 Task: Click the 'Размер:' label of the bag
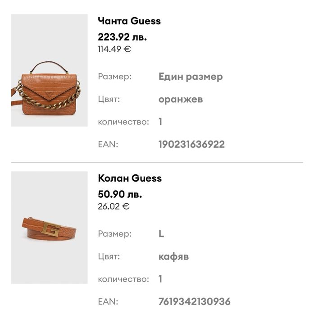115,77
